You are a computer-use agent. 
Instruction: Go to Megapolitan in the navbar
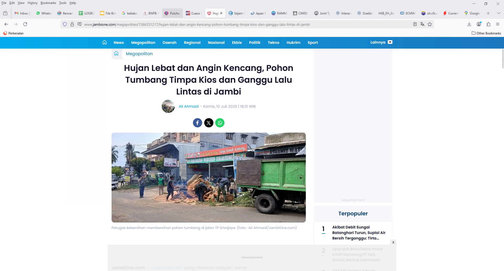143,43
